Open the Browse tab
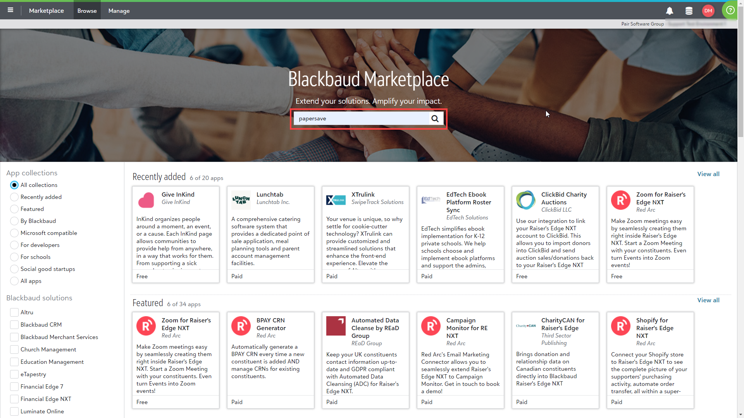744x418 pixels. pyautogui.click(x=87, y=11)
